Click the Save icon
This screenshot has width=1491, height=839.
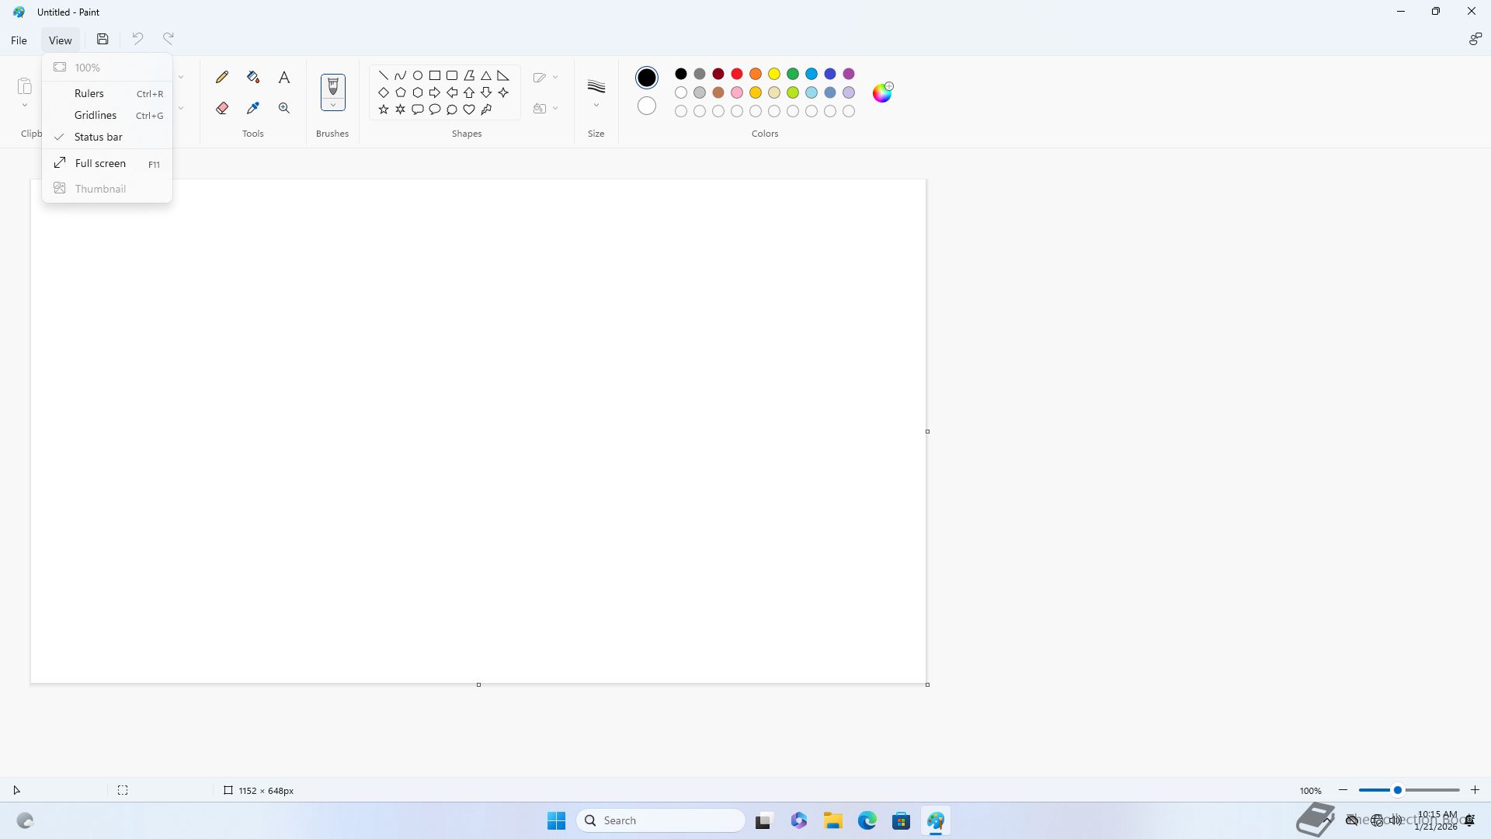[103, 39]
